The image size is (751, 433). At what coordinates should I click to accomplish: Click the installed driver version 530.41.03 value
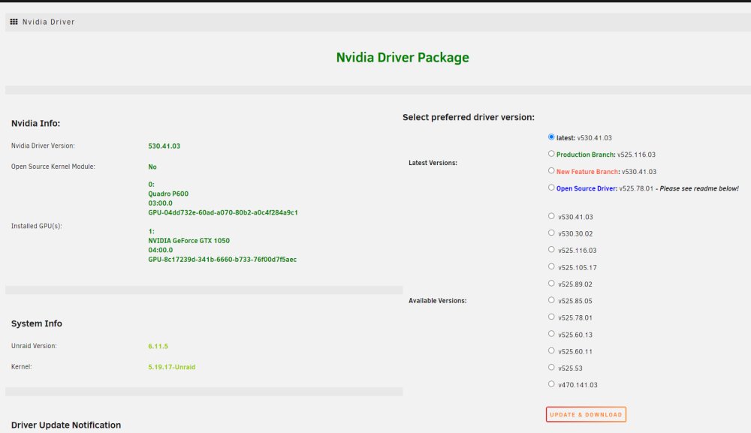click(x=164, y=146)
